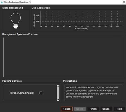
Task: Enable the Strobe/Lamp Enable checkbox
Action: (x=41, y=93)
